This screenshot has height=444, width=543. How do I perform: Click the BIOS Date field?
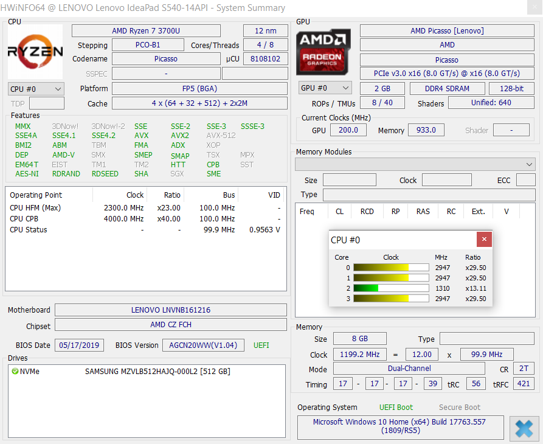point(80,345)
